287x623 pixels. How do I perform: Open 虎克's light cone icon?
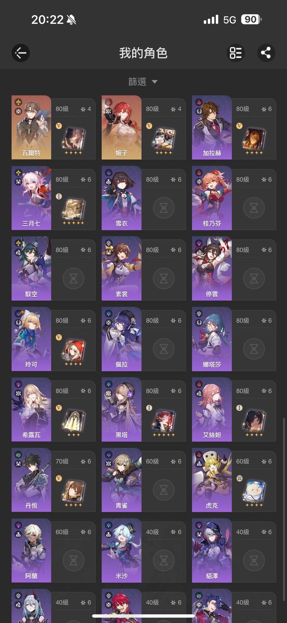[x=254, y=492]
